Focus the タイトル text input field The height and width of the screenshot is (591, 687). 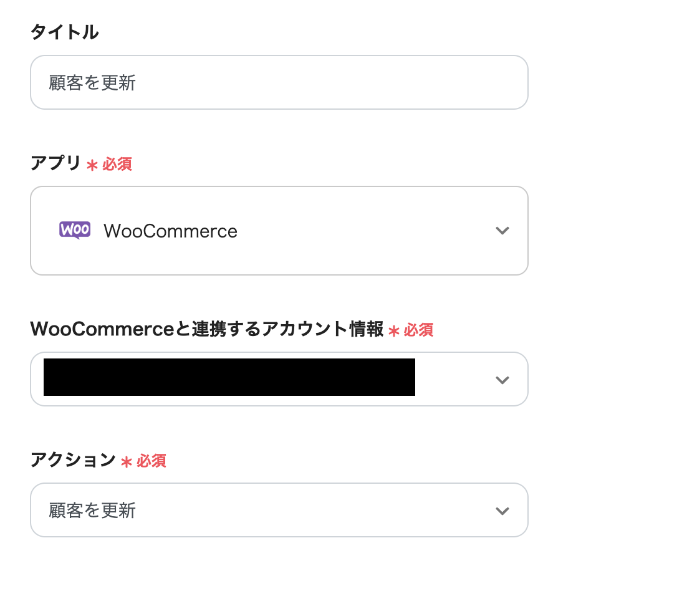pyautogui.click(x=279, y=82)
